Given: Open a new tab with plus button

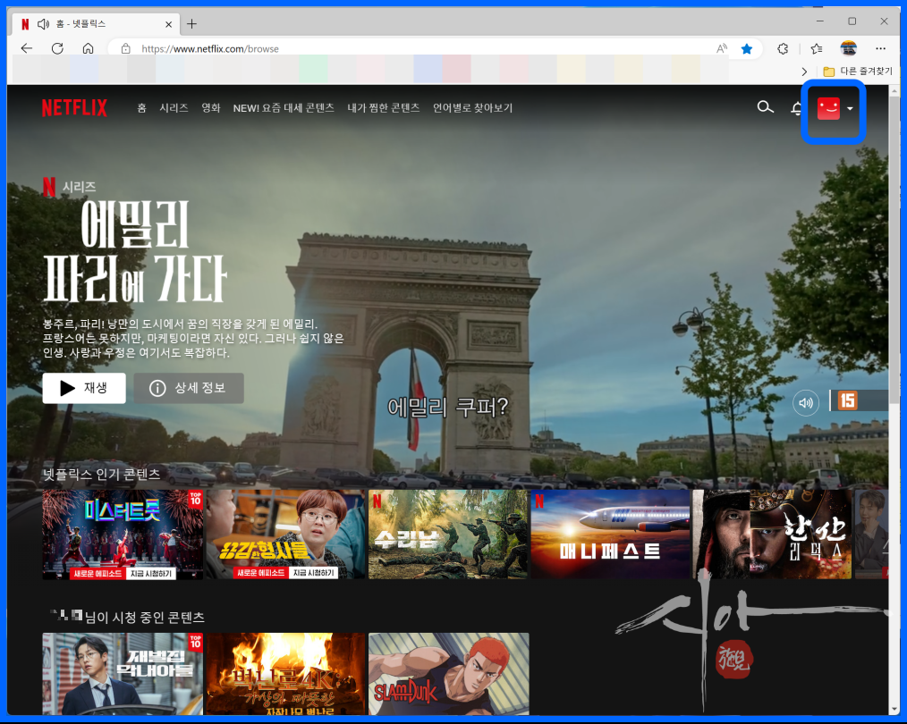Looking at the screenshot, I should point(191,24).
